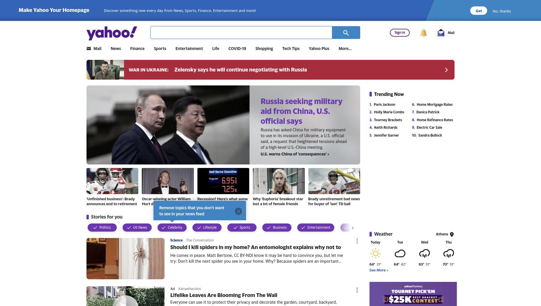Viewport: 541px width, 306px height.
Task: Open the gasoline prices recession story thumbnail
Action: click(x=223, y=181)
